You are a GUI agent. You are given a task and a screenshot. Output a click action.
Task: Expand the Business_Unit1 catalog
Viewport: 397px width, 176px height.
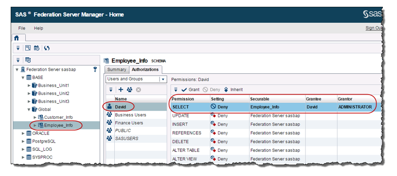coord(29,85)
